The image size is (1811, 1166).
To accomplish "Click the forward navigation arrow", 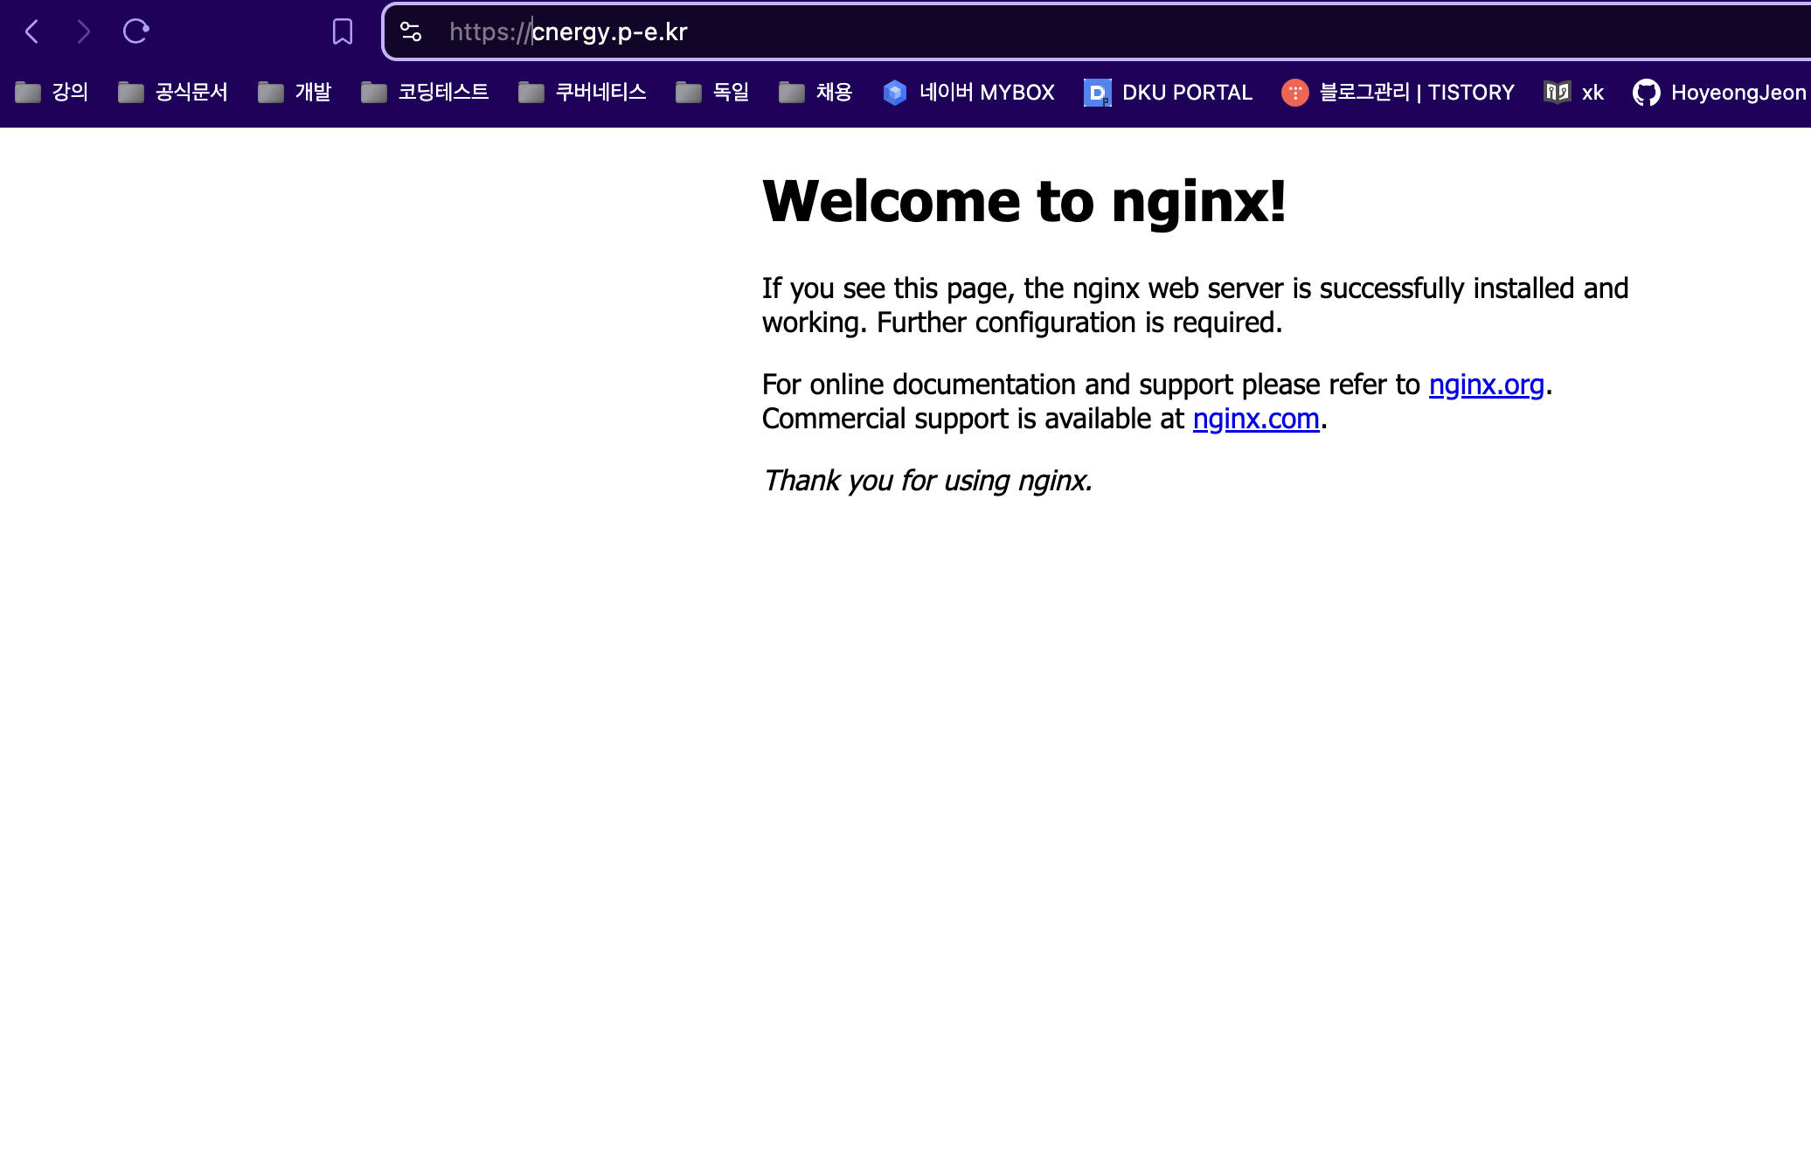I will [x=84, y=32].
